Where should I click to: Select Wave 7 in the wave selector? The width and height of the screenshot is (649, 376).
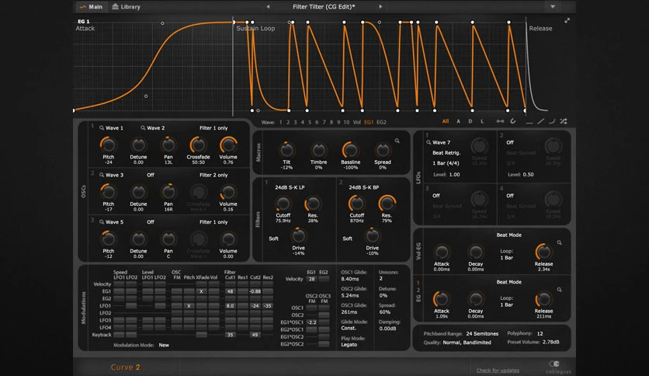pos(324,122)
